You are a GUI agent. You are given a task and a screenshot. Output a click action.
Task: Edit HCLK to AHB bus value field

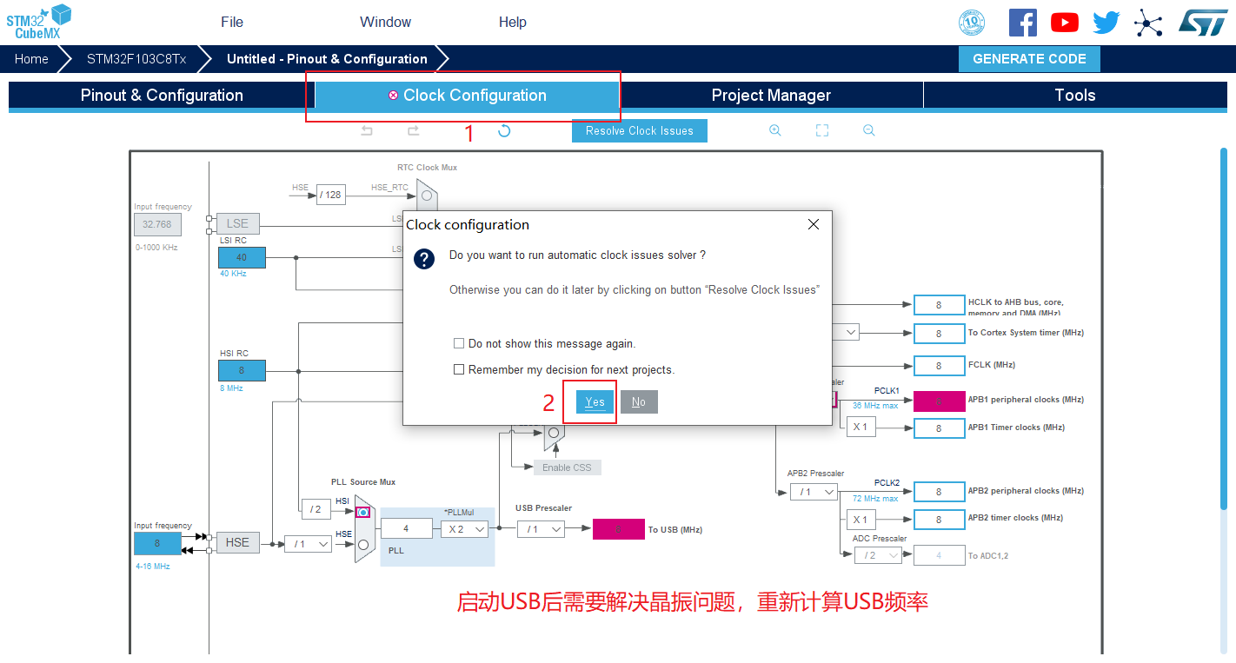pos(939,305)
